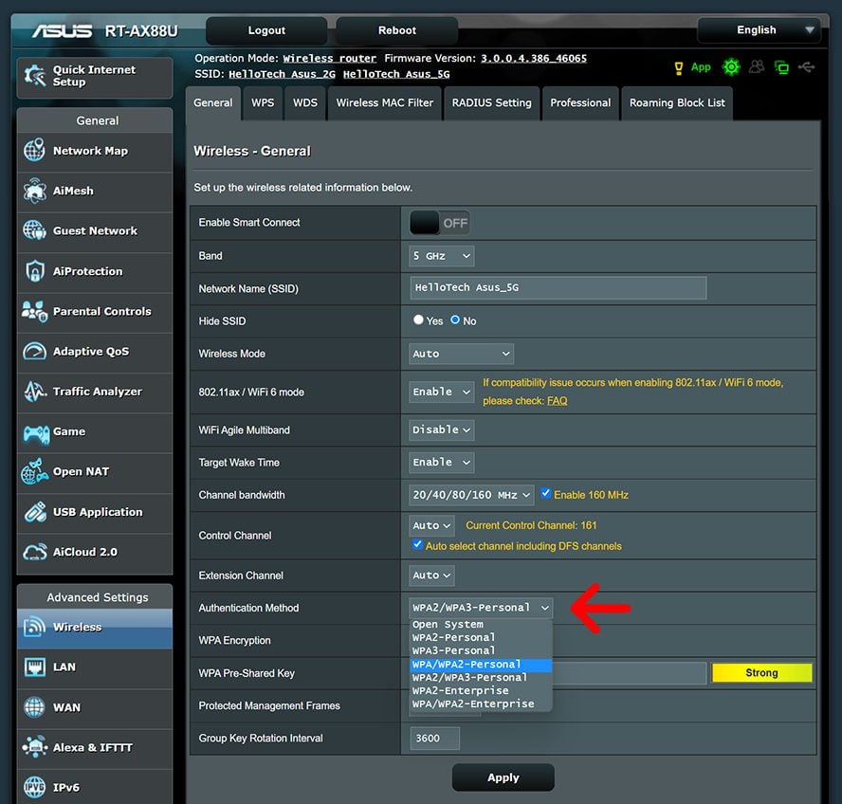Open the 802.11ax WiFi 6 mode dropdown
Screen dimensions: 842x804
pos(442,393)
